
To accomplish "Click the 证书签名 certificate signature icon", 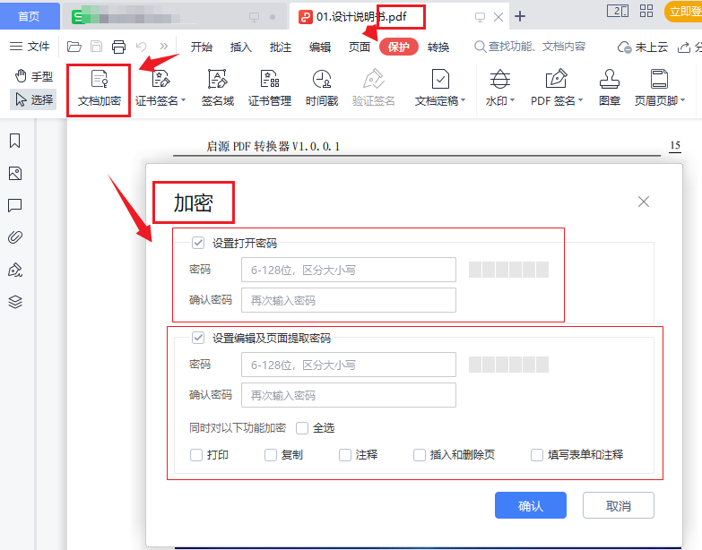I will tap(160, 79).
